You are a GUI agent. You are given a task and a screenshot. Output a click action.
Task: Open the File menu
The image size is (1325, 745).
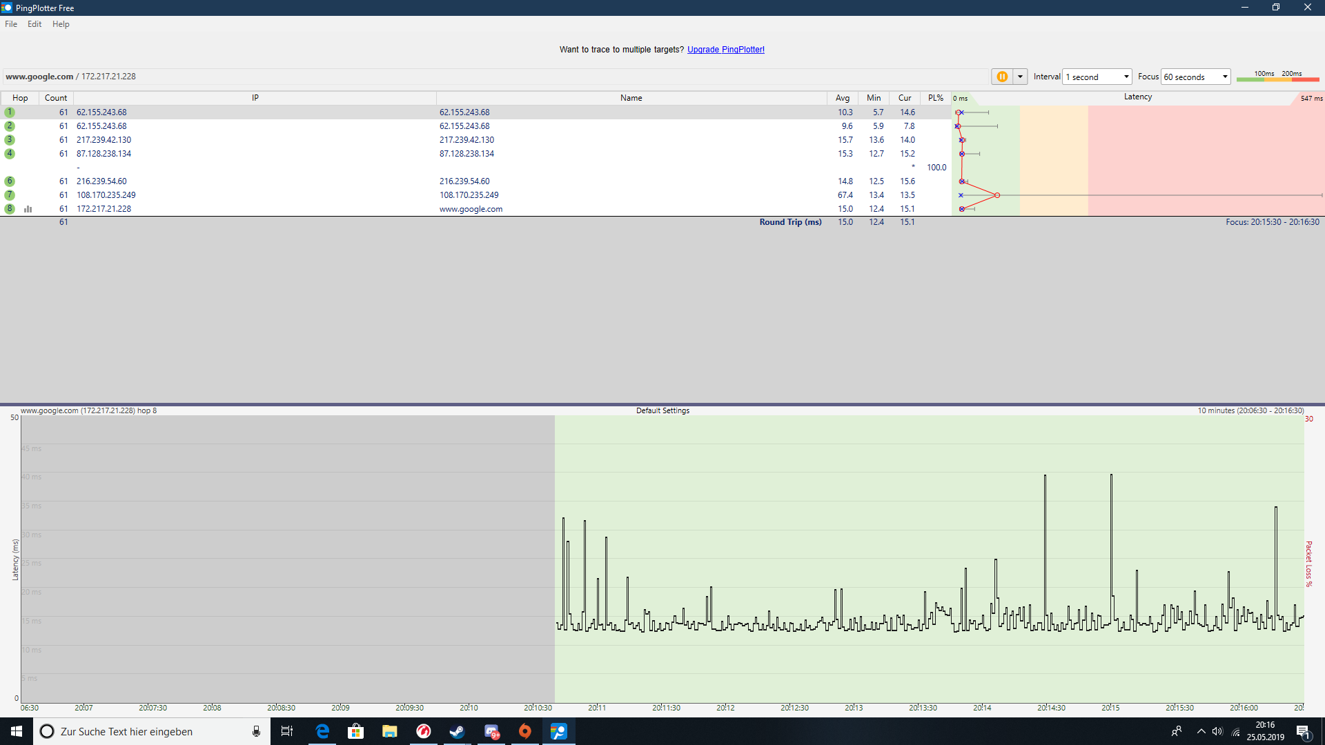click(11, 24)
